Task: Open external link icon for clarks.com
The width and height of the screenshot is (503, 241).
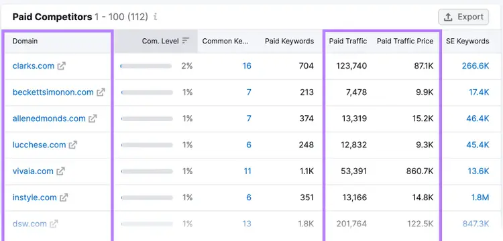Action: [61, 66]
